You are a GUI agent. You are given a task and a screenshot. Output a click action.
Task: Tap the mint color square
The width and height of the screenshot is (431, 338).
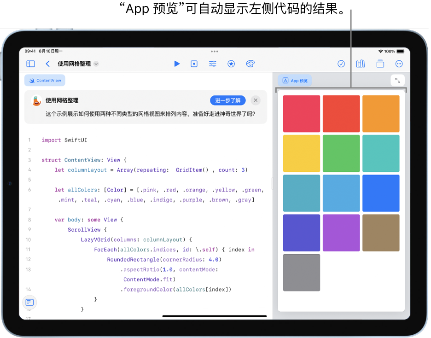[x=381, y=153]
